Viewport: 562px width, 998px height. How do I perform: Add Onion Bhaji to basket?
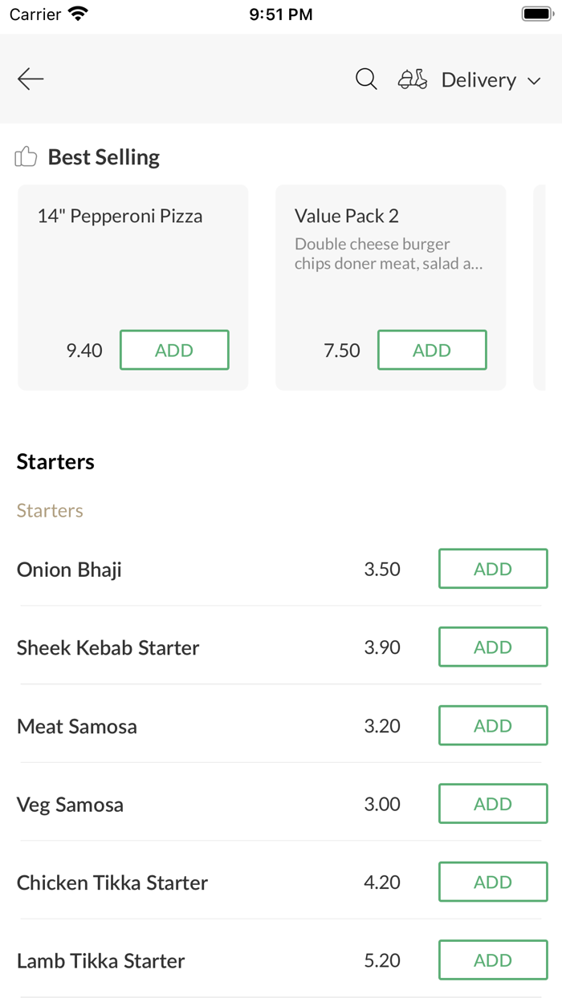[493, 569]
